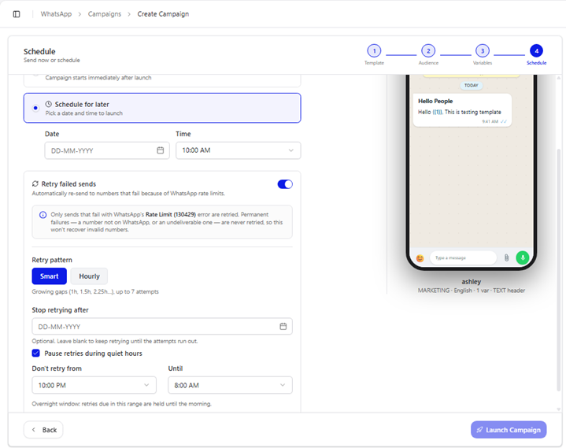
Task: Go to step 1 Template
Action: pyautogui.click(x=374, y=51)
